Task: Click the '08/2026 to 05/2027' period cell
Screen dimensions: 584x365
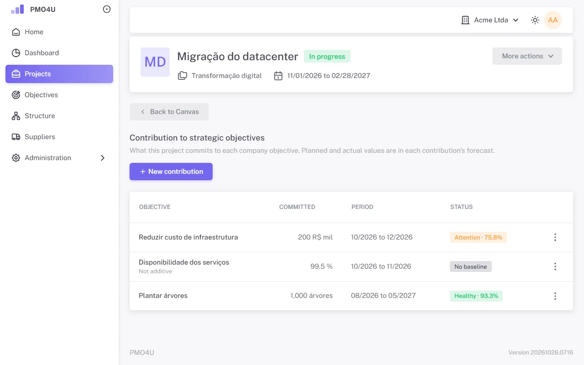Action: tap(383, 296)
